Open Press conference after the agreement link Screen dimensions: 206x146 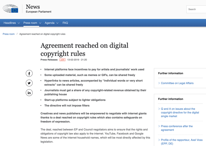point(177,128)
